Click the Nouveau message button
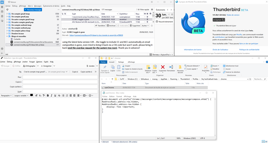The width and height of the screenshot is (268, 143). (33, 10)
